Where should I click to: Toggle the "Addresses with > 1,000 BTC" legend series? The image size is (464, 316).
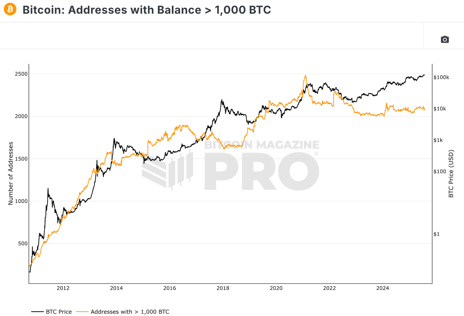(x=130, y=312)
